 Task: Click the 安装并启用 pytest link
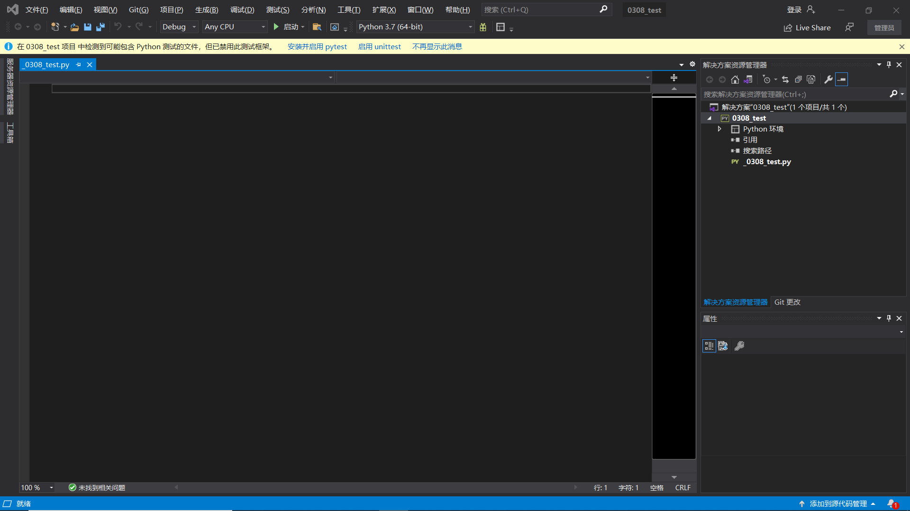(x=317, y=47)
